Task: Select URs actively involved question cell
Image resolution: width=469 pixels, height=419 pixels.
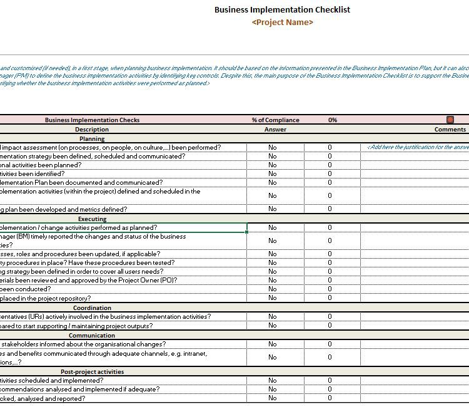Action: coord(123,316)
